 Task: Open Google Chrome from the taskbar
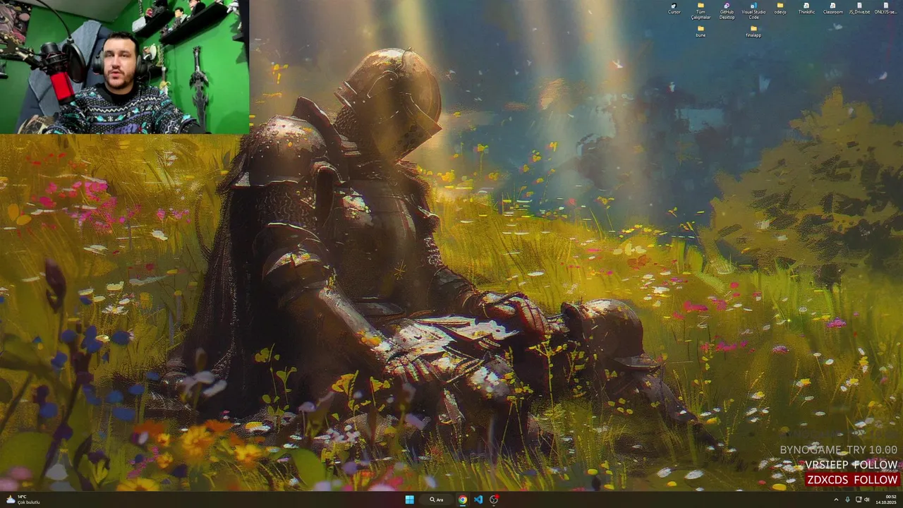click(462, 500)
